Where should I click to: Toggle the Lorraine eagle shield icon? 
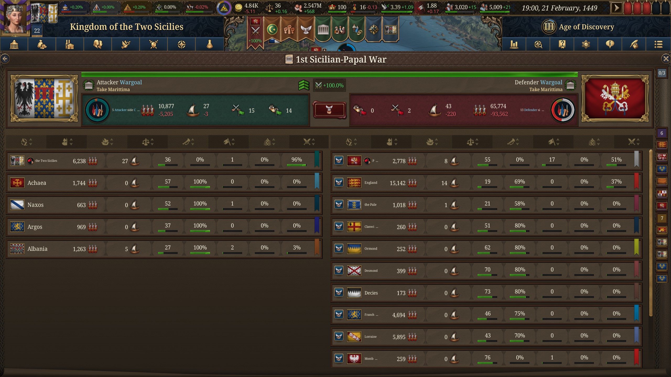pos(339,336)
